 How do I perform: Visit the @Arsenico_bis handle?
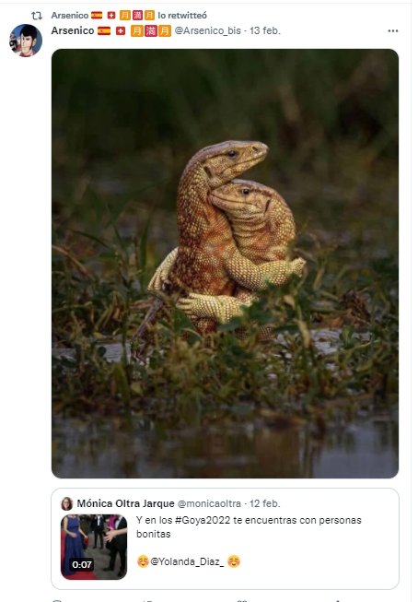207,30
